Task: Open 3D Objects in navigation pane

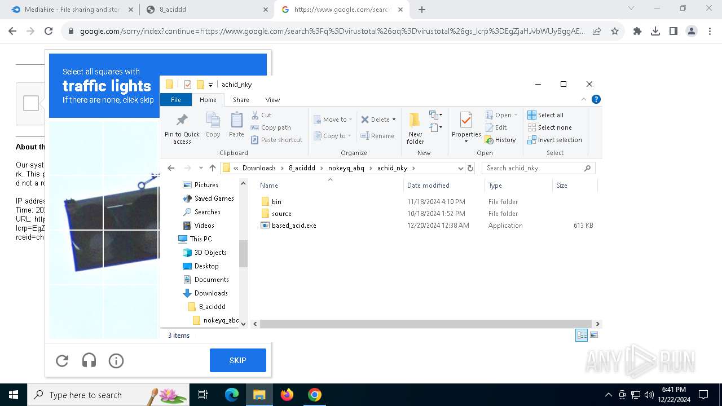Action: pos(210,253)
